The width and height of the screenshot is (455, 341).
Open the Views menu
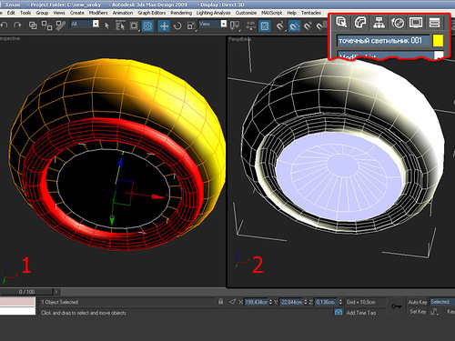tap(59, 13)
